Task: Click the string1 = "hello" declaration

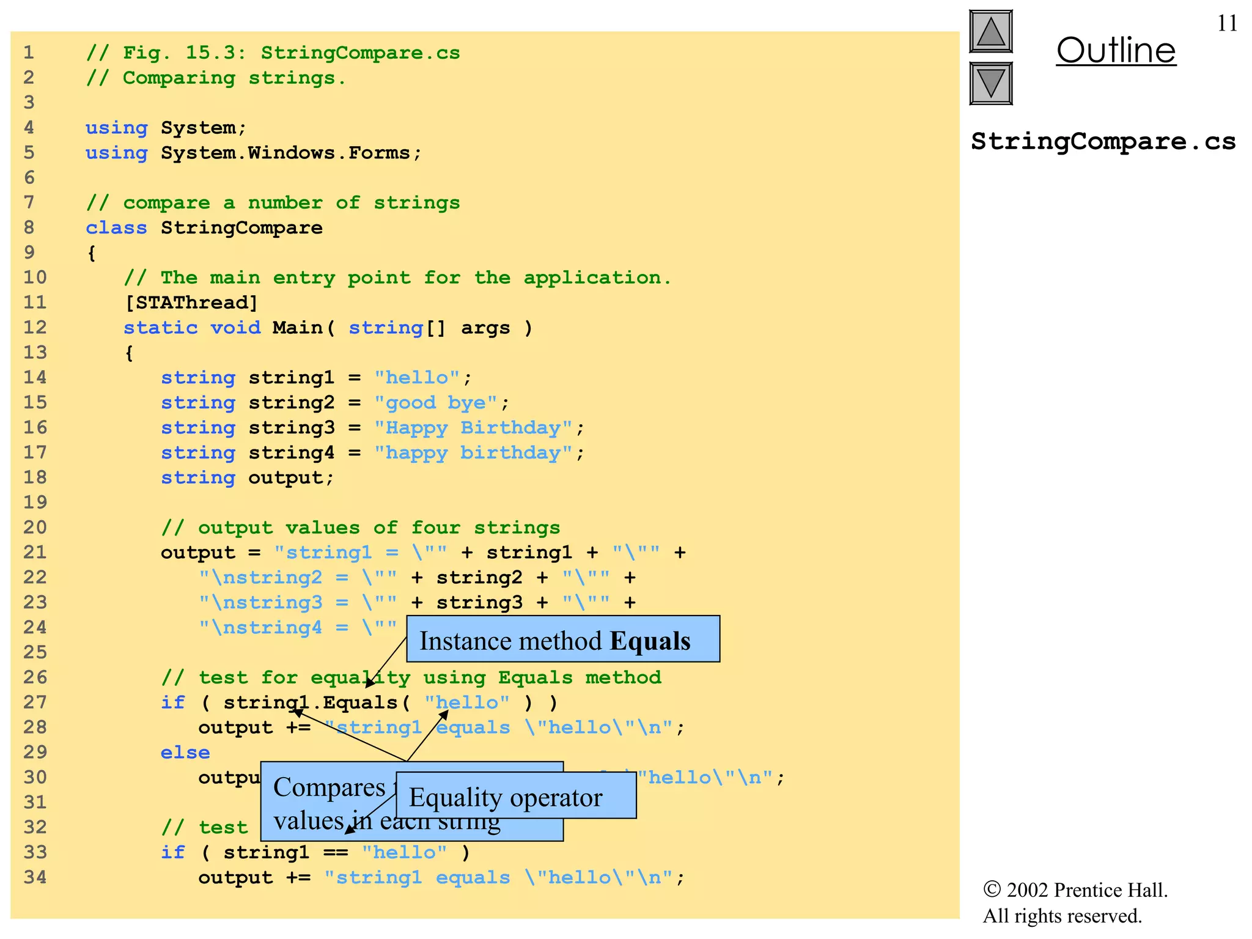Action: pos(317,378)
